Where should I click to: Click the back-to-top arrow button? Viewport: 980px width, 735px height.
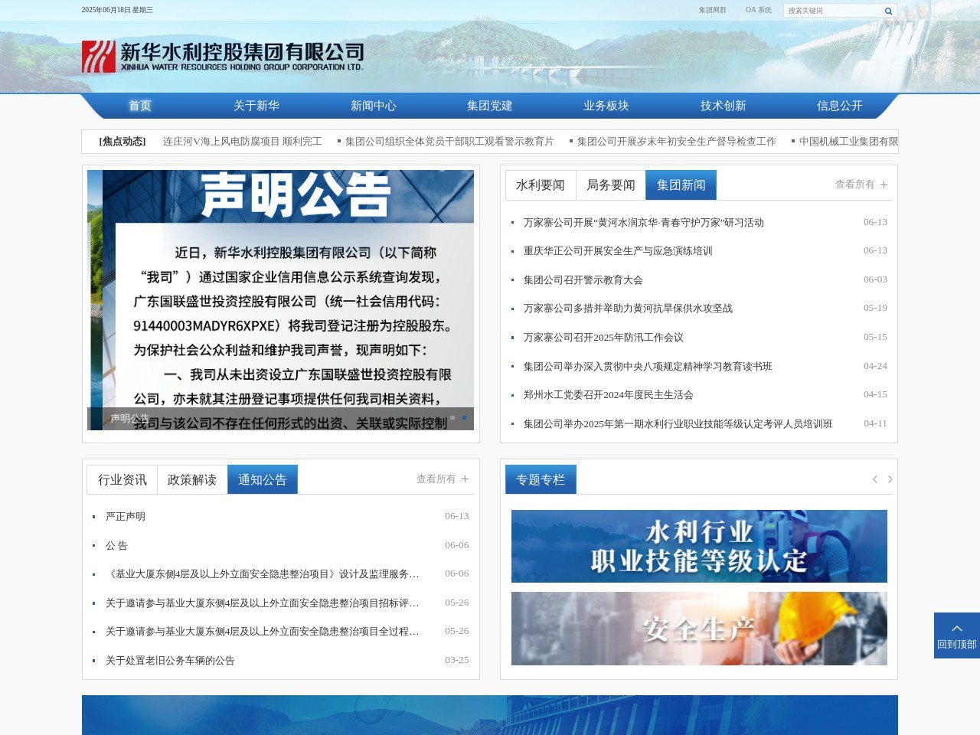(957, 635)
